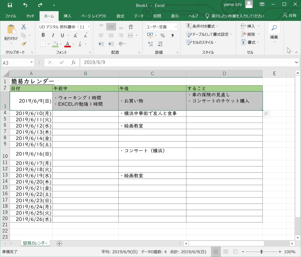Apply percent style formatting
The image size is (301, 257).
click(163, 36)
